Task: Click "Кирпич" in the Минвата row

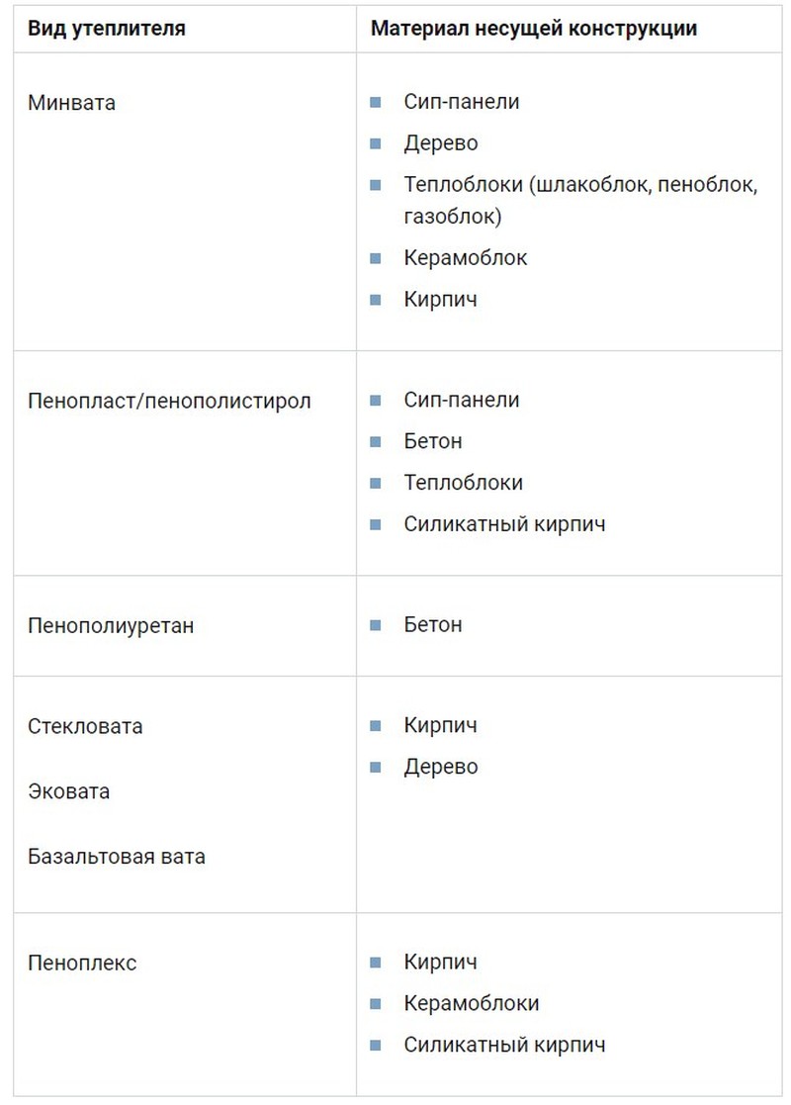Action: click(441, 300)
